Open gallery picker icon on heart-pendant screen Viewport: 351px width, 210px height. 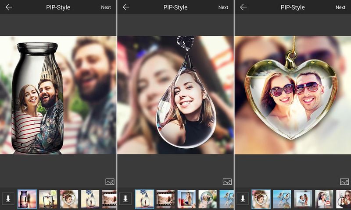(344, 182)
